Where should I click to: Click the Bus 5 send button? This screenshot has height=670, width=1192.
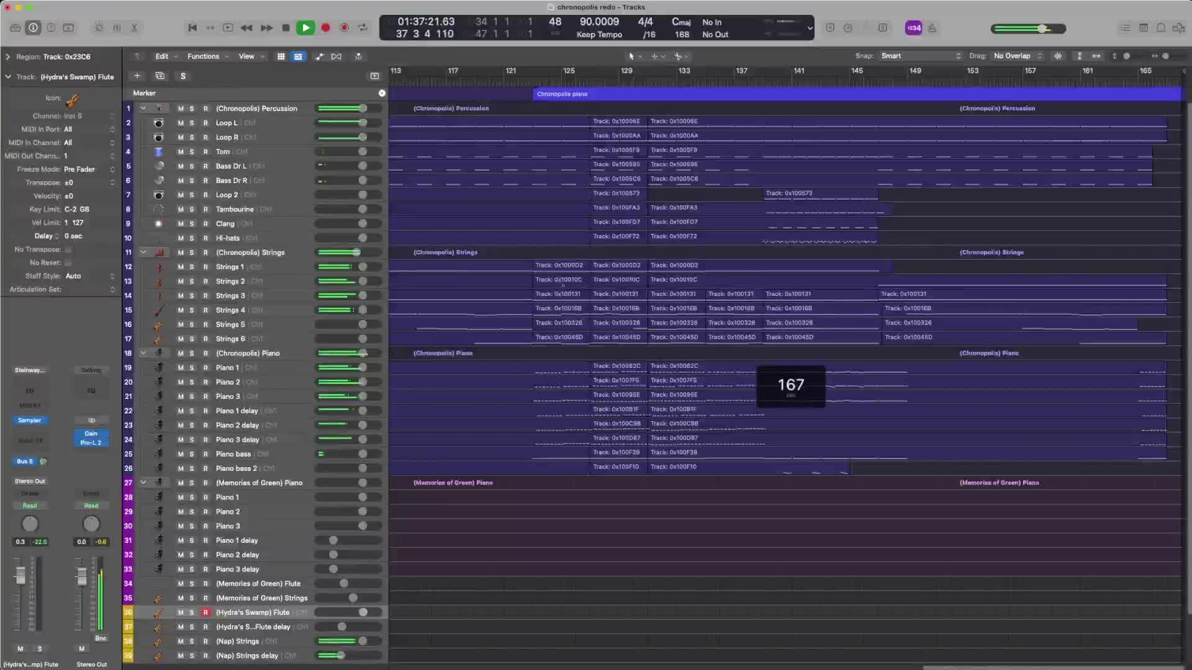pyautogui.click(x=25, y=462)
